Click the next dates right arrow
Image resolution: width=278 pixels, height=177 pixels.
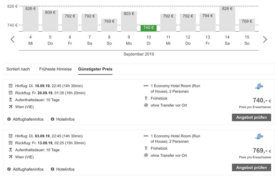coord(265,39)
